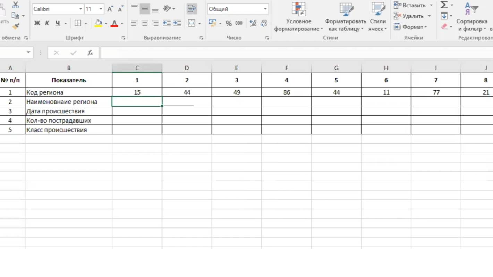Open the Шрифт group dialog launcher

pos(123,38)
